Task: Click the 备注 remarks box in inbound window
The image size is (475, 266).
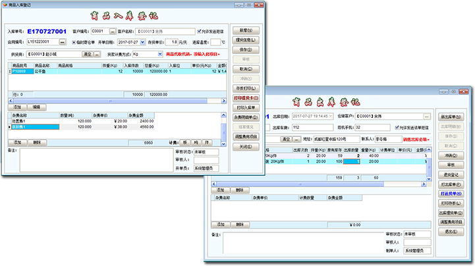Action: 96,160
